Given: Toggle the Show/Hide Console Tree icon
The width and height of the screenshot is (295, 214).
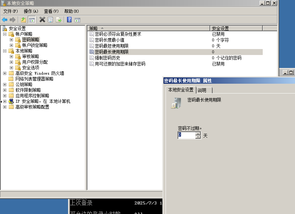Looking at the screenshot, I should [x=32, y=20].
